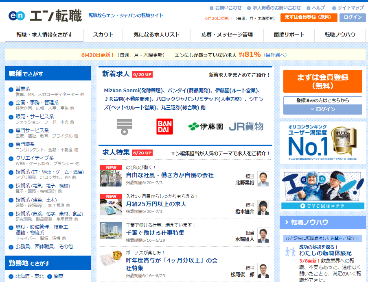This screenshot has width=368, height=282.
Task: Click the bullet icon beside ヘルプ
Action: pyautogui.click(x=309, y=8)
